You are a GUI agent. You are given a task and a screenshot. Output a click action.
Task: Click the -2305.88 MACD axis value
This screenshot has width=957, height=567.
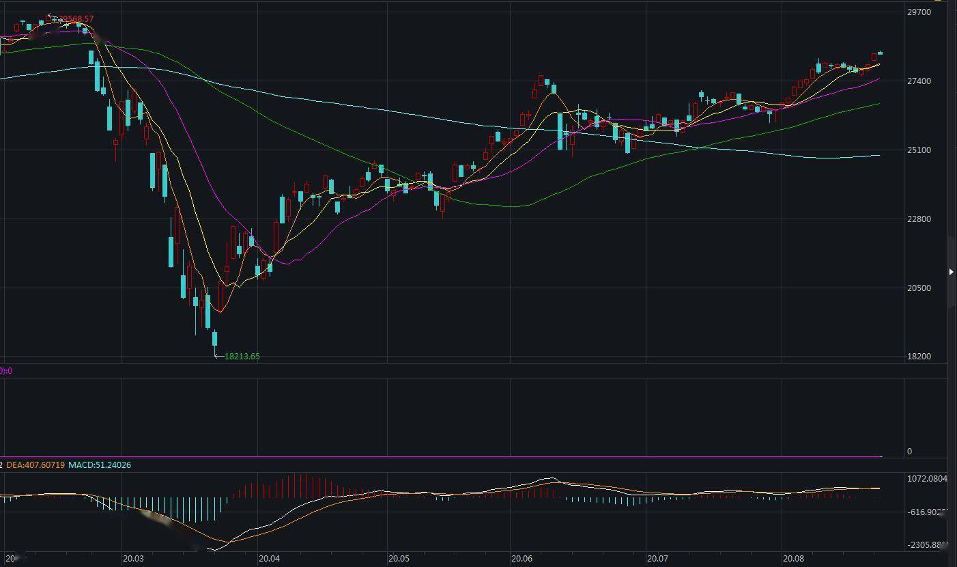tap(927, 545)
